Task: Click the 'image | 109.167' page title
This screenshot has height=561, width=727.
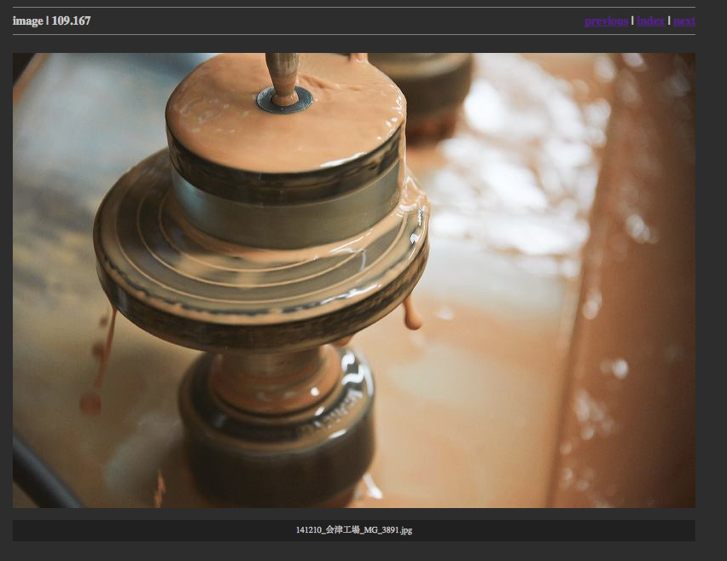Action: [51, 20]
